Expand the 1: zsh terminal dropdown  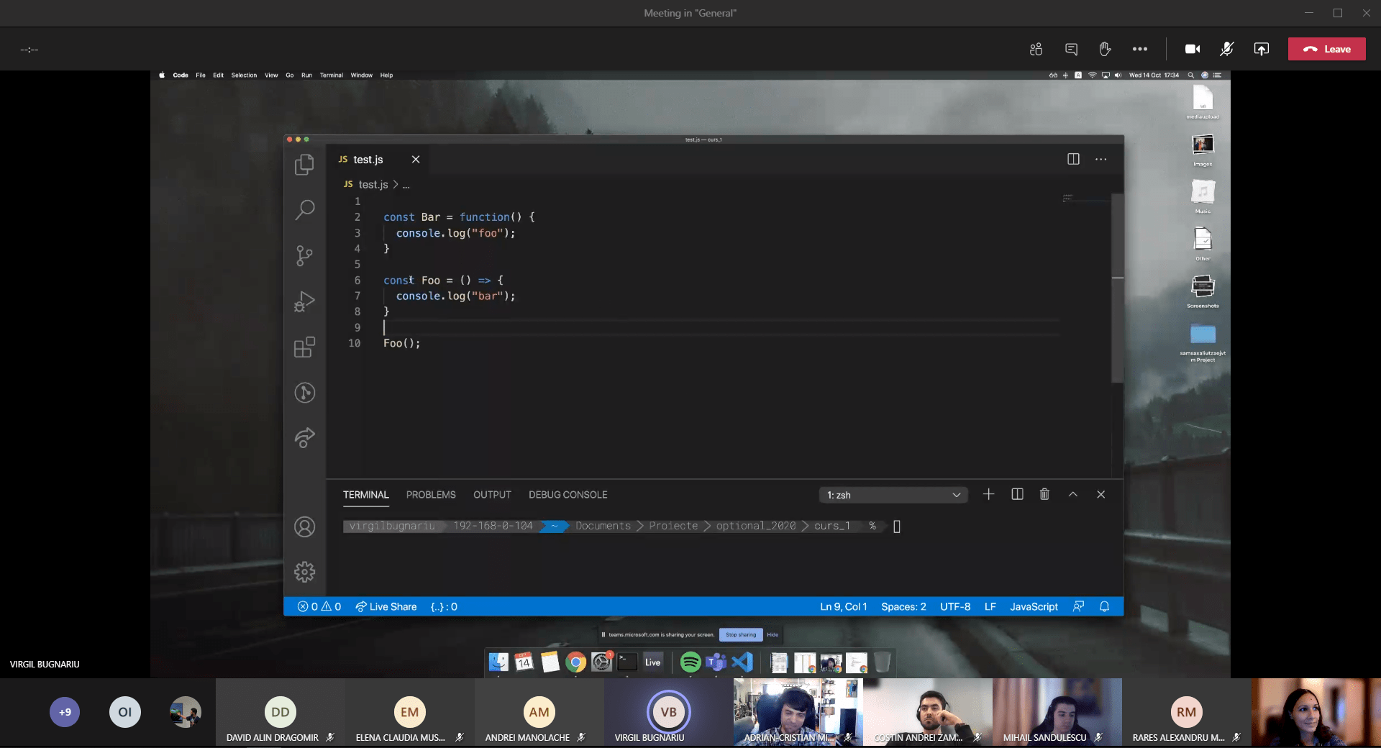pos(893,495)
